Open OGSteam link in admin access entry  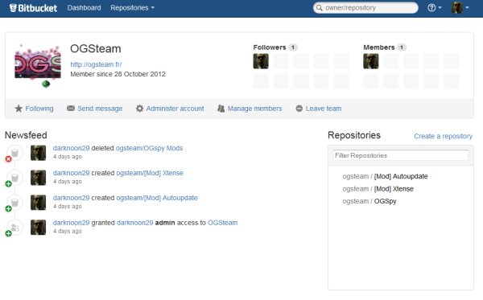pos(222,223)
